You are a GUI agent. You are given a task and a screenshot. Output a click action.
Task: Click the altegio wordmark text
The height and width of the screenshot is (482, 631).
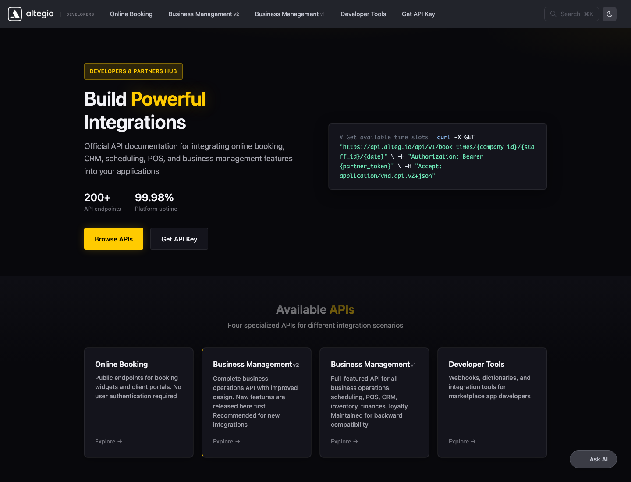click(x=40, y=14)
